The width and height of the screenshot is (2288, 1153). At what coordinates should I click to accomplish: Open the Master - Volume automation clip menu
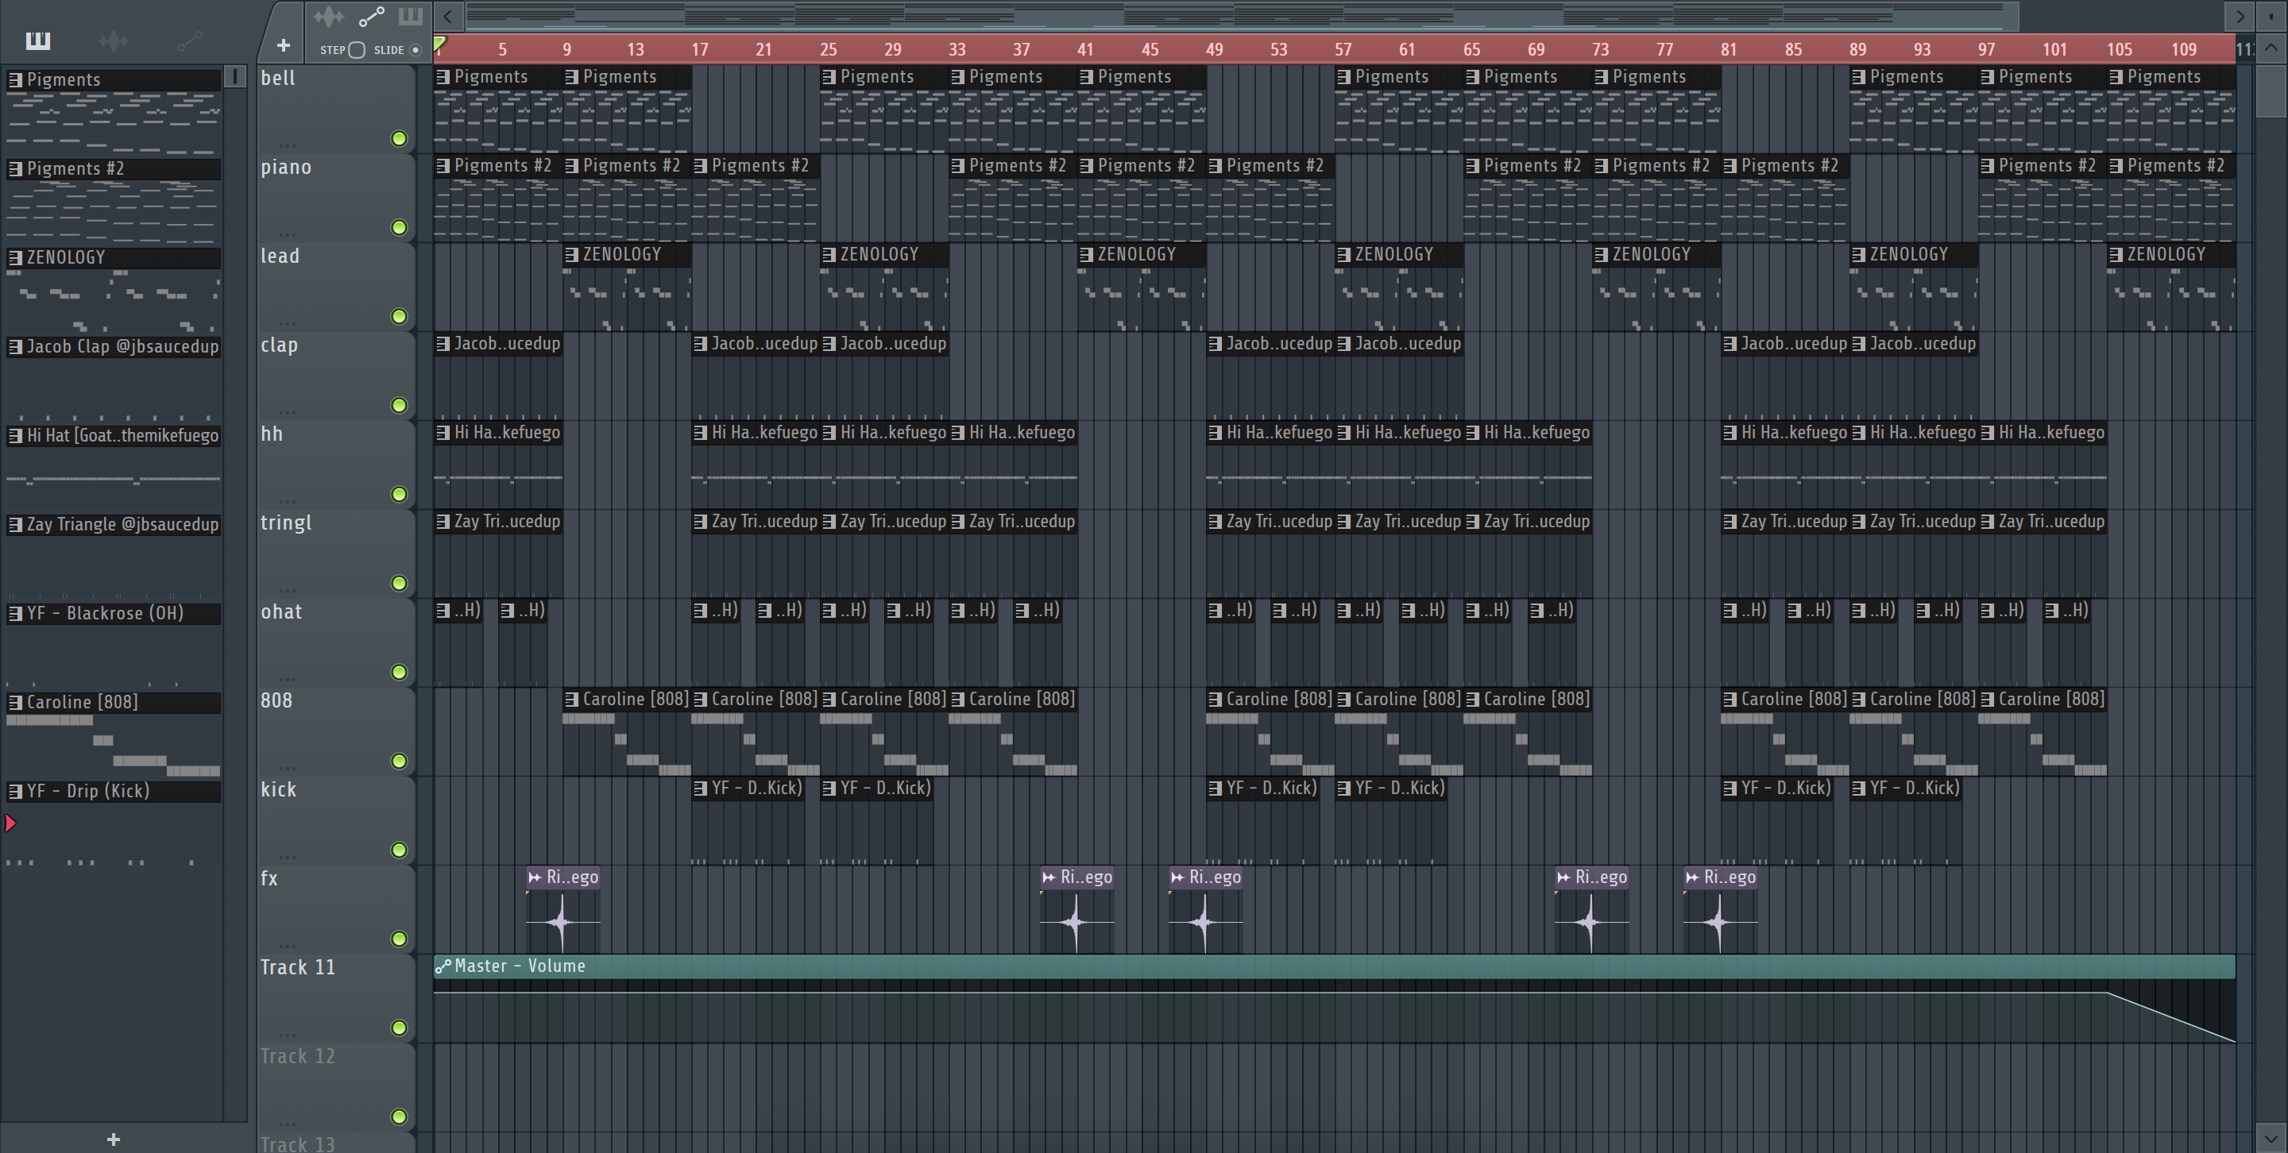(443, 966)
